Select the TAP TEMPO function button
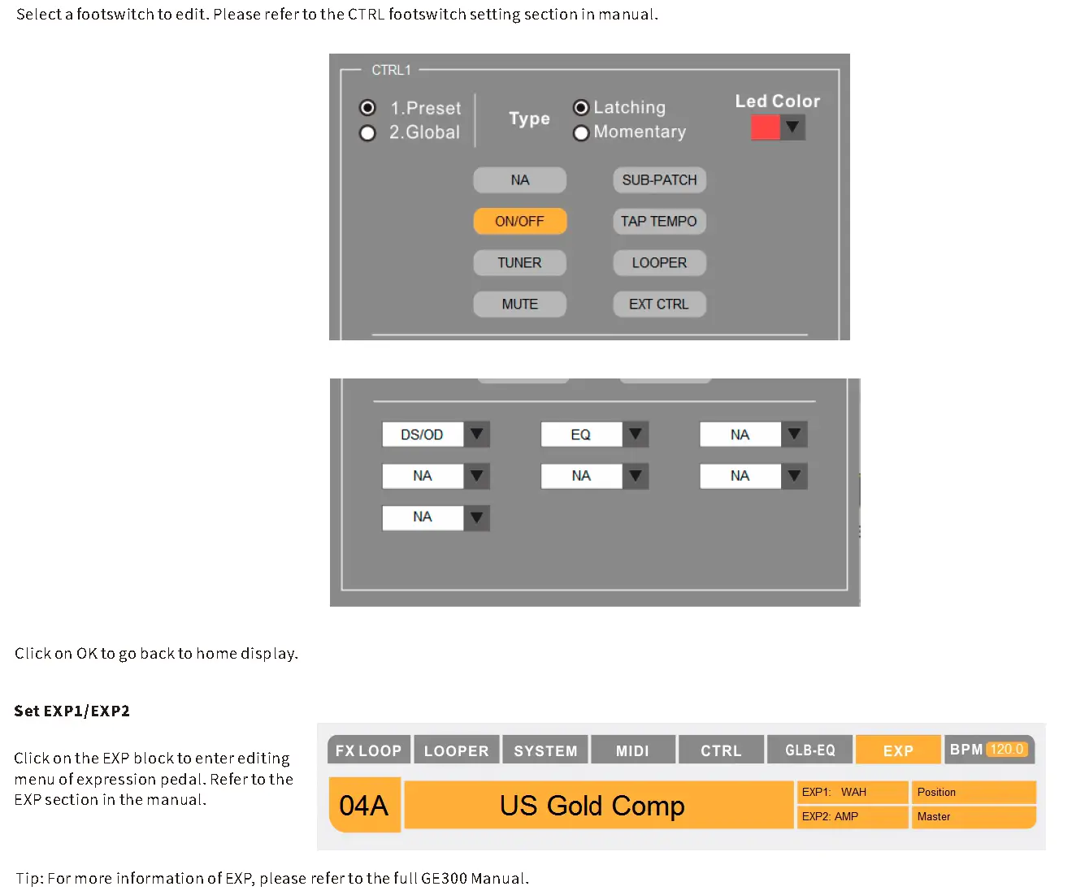Viewport: 1085px width, 895px height. (x=659, y=222)
